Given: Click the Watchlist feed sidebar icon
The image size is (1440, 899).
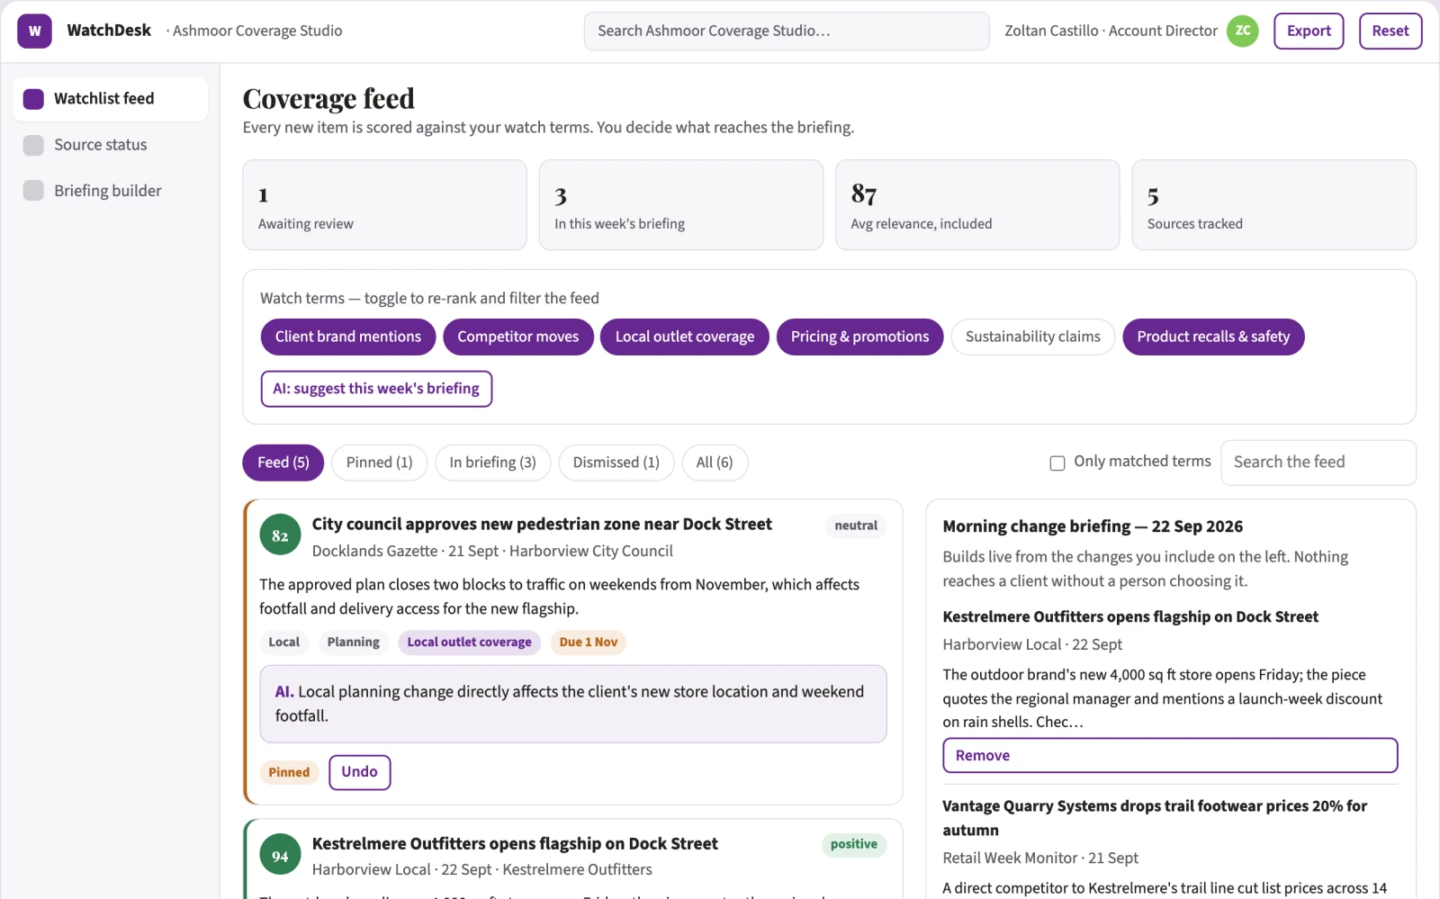Looking at the screenshot, I should pyautogui.click(x=33, y=99).
